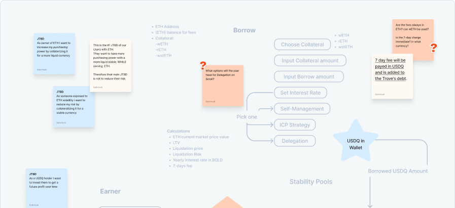The height and width of the screenshot is (208, 455).
Task: Select the Earner section heading
Action: click(x=110, y=191)
